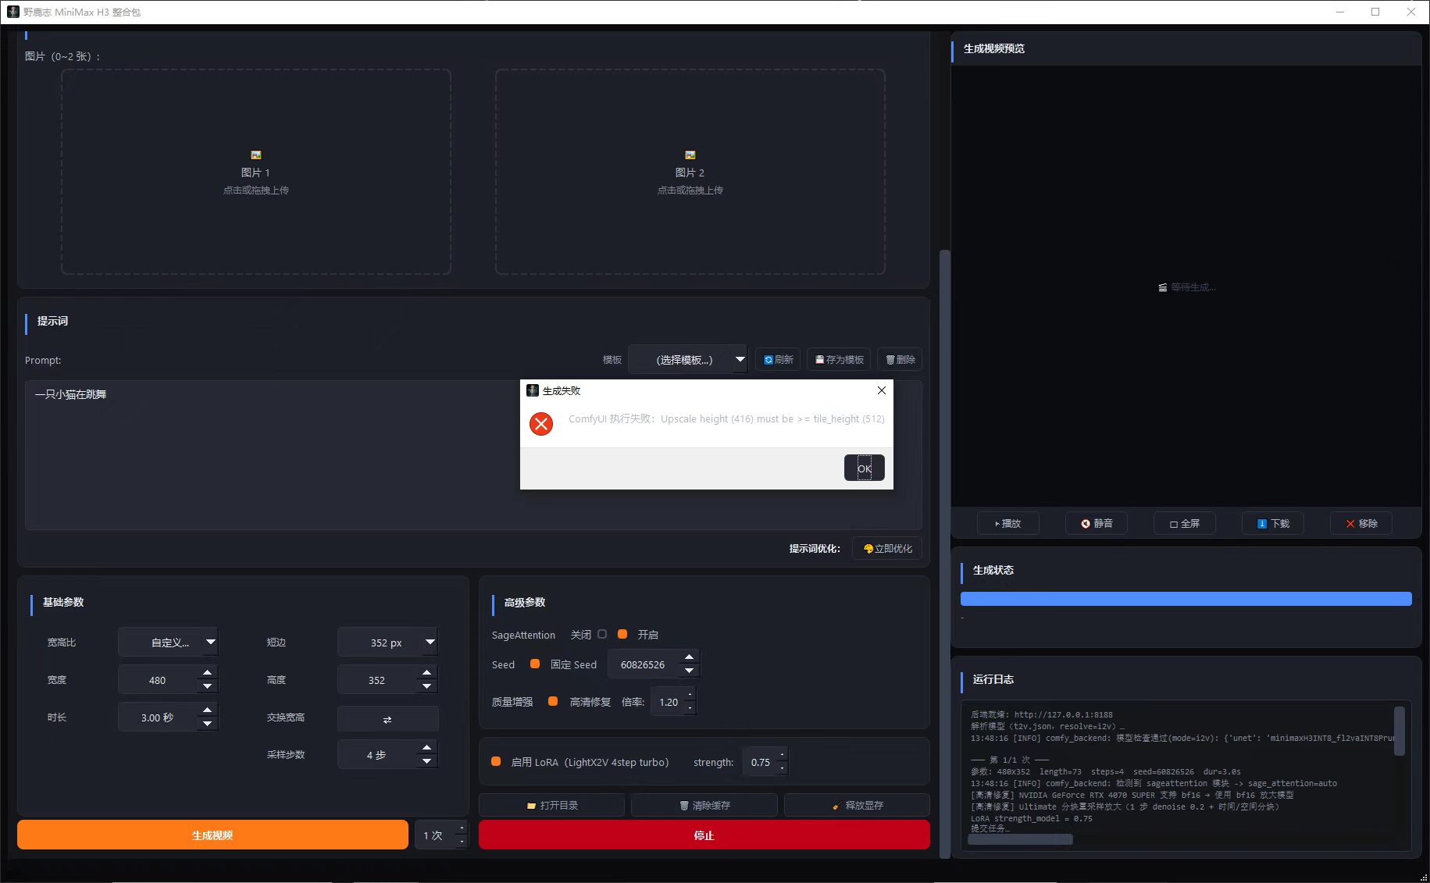Click the Seed value field

(x=644, y=665)
